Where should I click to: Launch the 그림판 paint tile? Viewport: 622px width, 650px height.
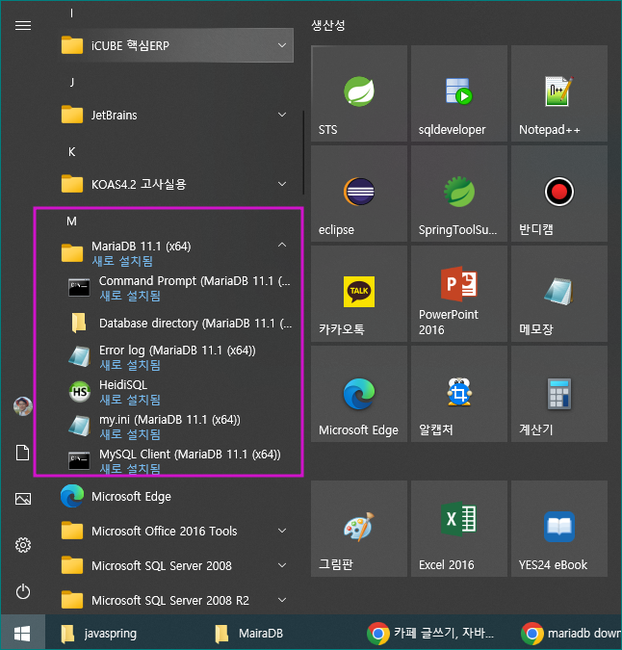pos(359,529)
